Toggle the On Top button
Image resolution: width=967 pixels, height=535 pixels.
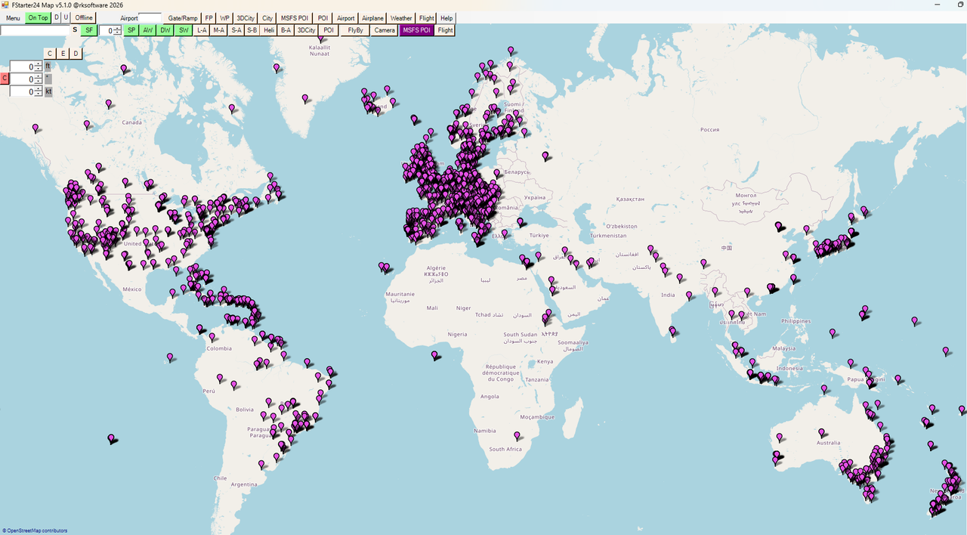click(x=38, y=17)
